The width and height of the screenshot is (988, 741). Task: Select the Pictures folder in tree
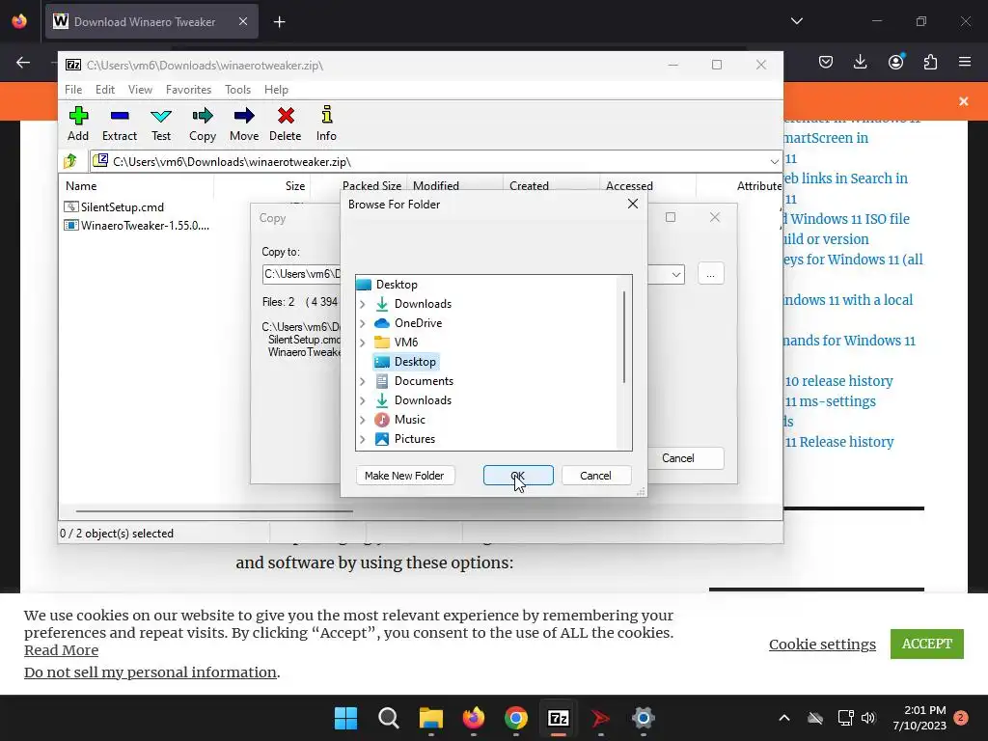pos(404,439)
